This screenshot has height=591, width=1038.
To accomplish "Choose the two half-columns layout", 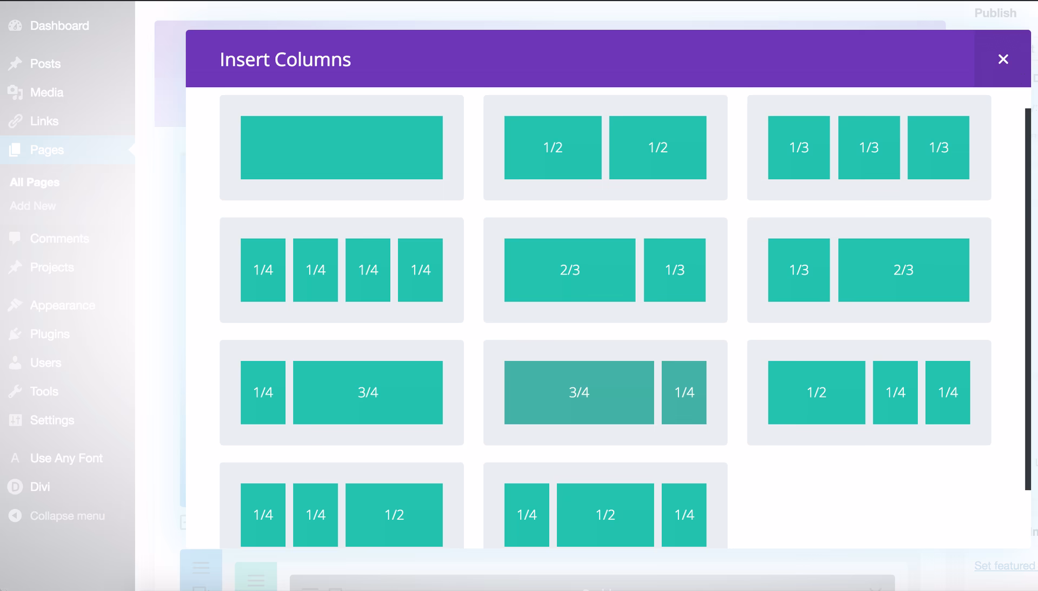I will pos(605,147).
